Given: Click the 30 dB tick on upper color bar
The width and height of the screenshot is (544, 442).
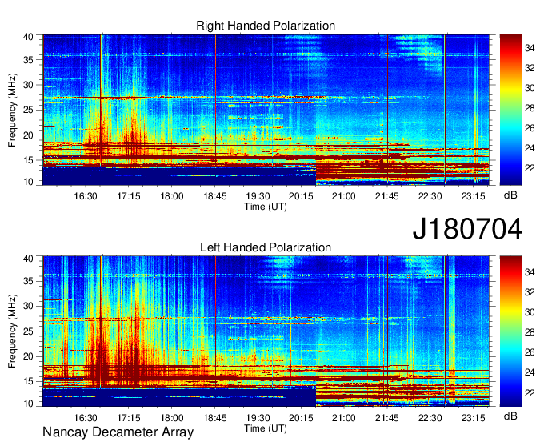Looking at the screenshot, I should pyautogui.click(x=530, y=88).
